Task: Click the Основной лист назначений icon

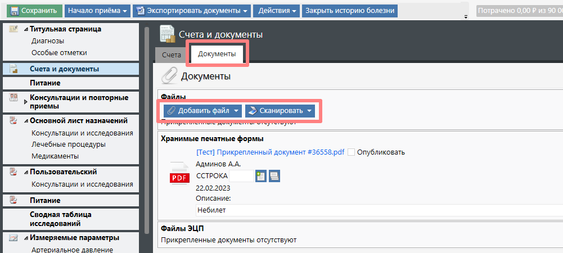Action: point(13,120)
